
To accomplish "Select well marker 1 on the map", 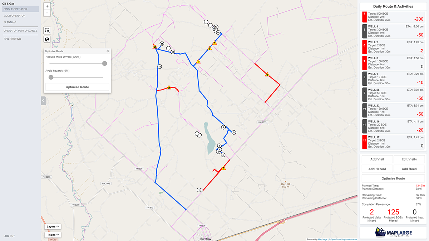I will click(x=199, y=190).
